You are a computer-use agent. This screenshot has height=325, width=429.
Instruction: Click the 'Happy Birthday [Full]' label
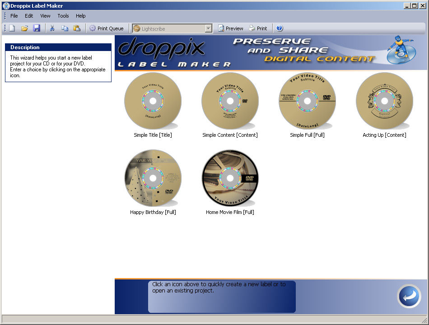pos(153,212)
